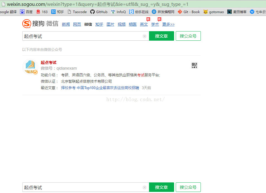Open the 起点考试 account title link
Screen dimensions: 266x193
click(48, 63)
